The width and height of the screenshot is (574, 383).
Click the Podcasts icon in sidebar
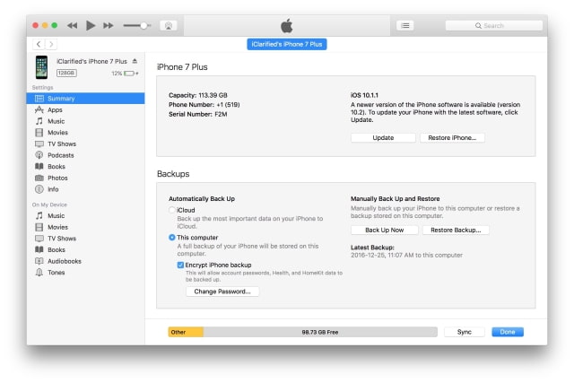pyautogui.click(x=39, y=155)
